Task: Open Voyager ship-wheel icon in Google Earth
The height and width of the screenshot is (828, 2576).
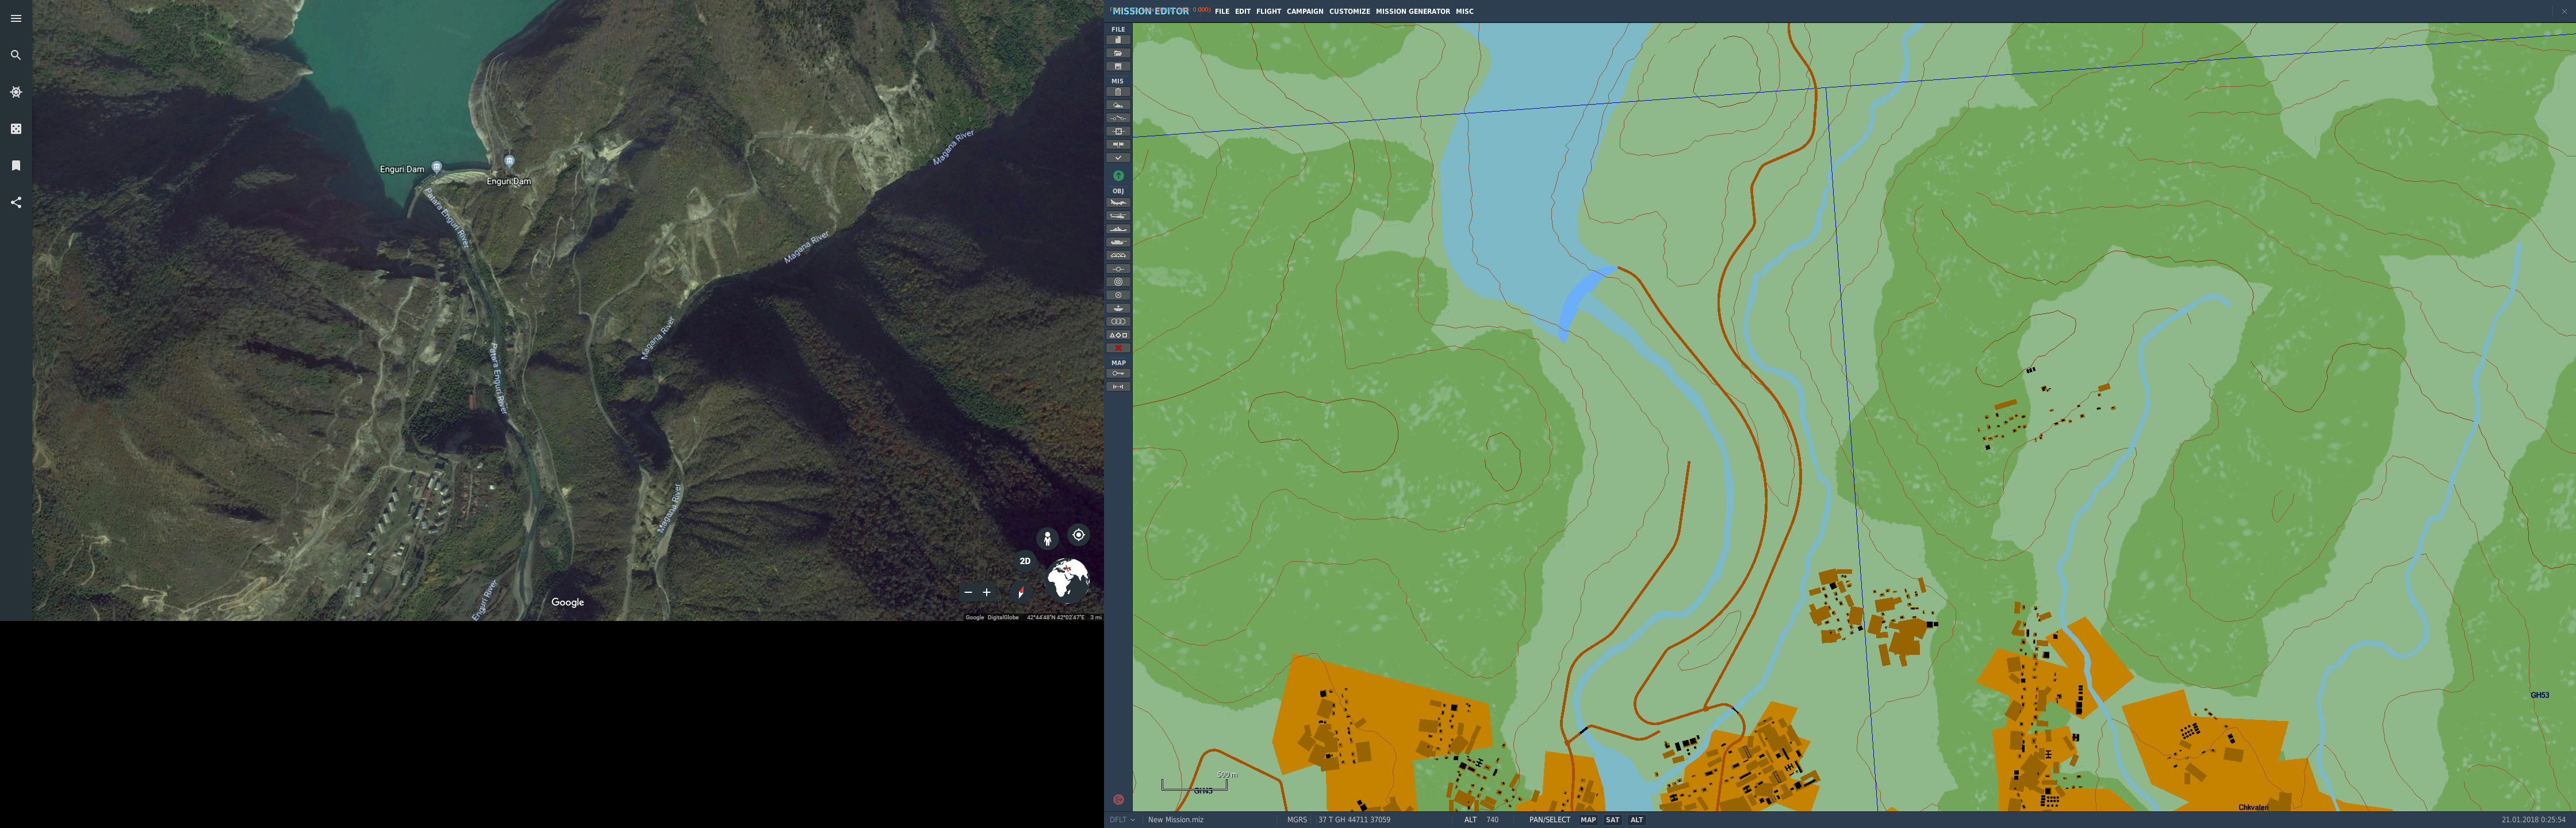Action: pos(16,92)
